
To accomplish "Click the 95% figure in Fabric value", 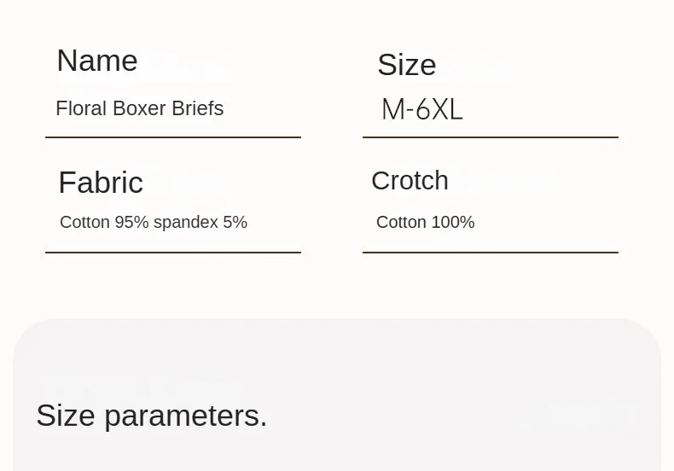I will tap(131, 222).
